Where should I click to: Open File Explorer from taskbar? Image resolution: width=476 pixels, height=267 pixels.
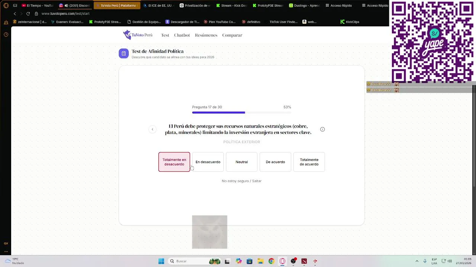point(260,261)
